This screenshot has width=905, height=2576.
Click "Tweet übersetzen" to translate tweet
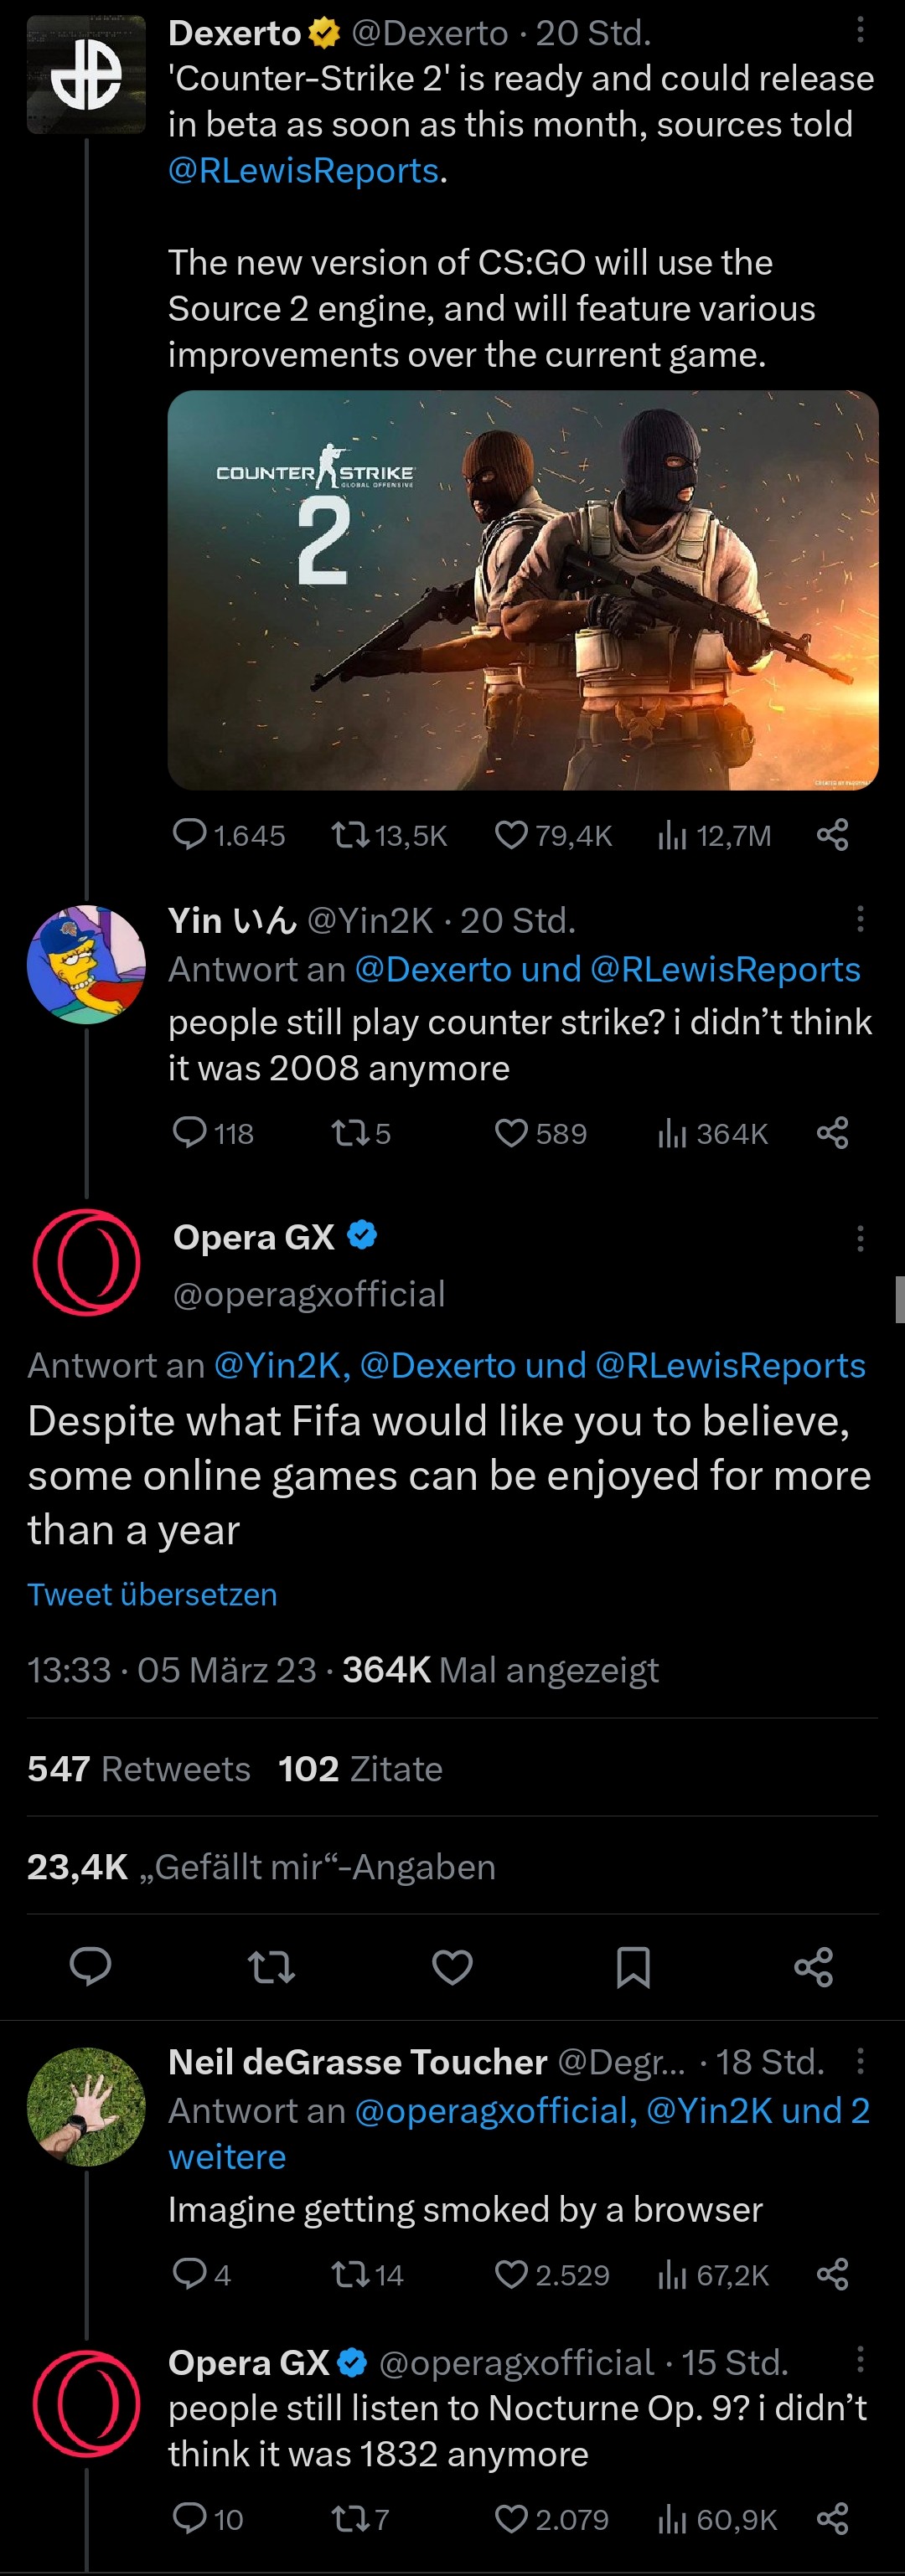click(153, 1594)
